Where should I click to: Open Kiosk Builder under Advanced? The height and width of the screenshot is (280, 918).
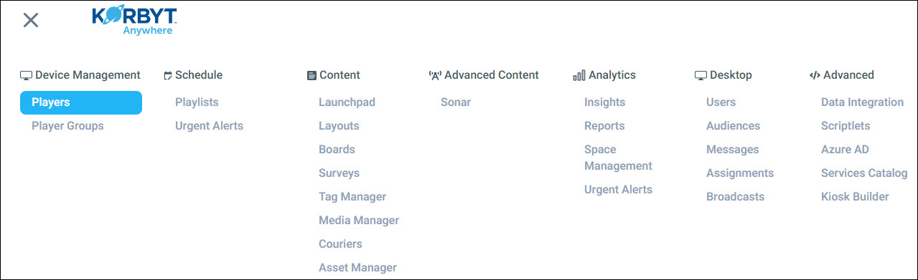[855, 197]
